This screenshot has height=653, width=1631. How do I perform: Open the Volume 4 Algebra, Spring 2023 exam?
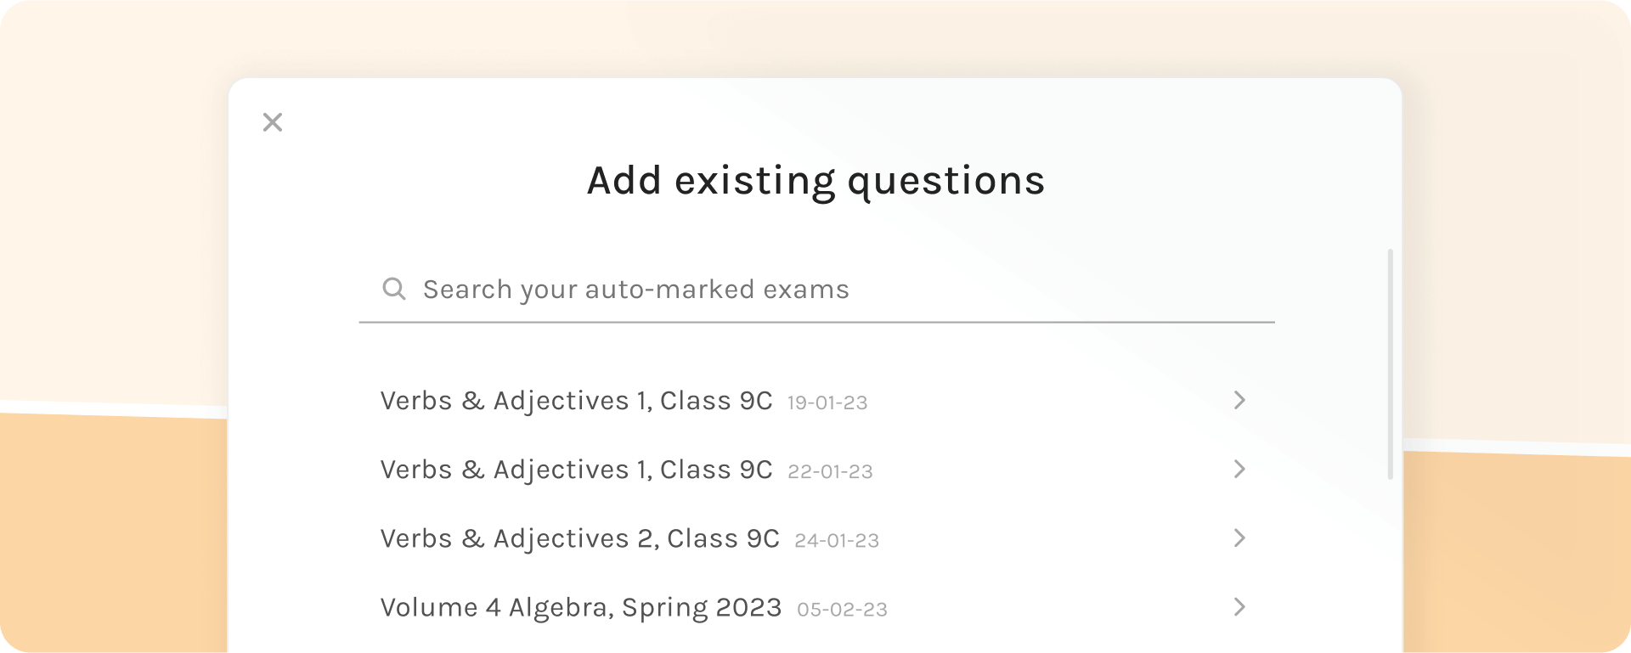(x=581, y=606)
